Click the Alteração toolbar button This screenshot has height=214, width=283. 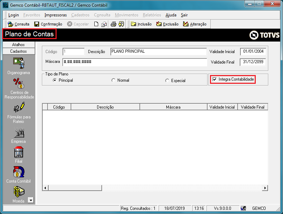pos(195,24)
